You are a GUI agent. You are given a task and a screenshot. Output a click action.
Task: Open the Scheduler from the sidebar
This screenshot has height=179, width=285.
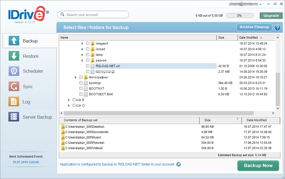14,71
